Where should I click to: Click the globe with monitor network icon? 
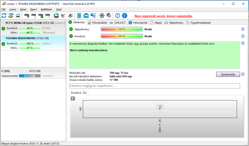tap(93, 16)
